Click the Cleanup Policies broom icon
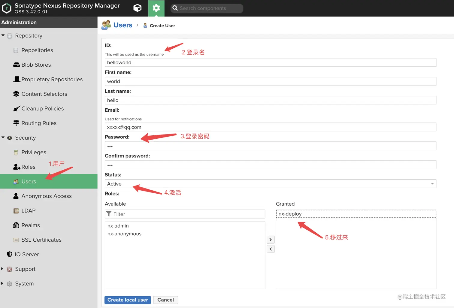The height and width of the screenshot is (308, 454). pos(17,108)
